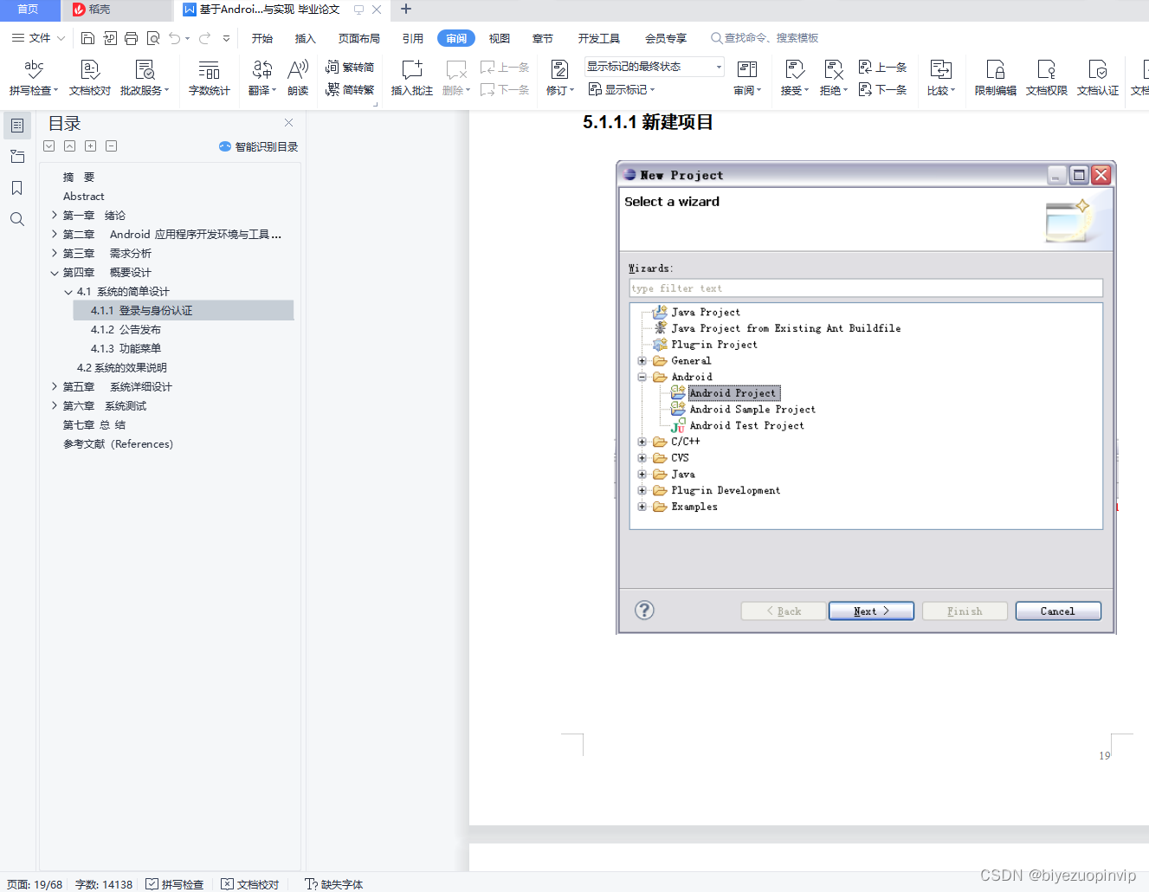The height and width of the screenshot is (892, 1149).
Task: Toggle spell check in status bar
Action: 175,884
